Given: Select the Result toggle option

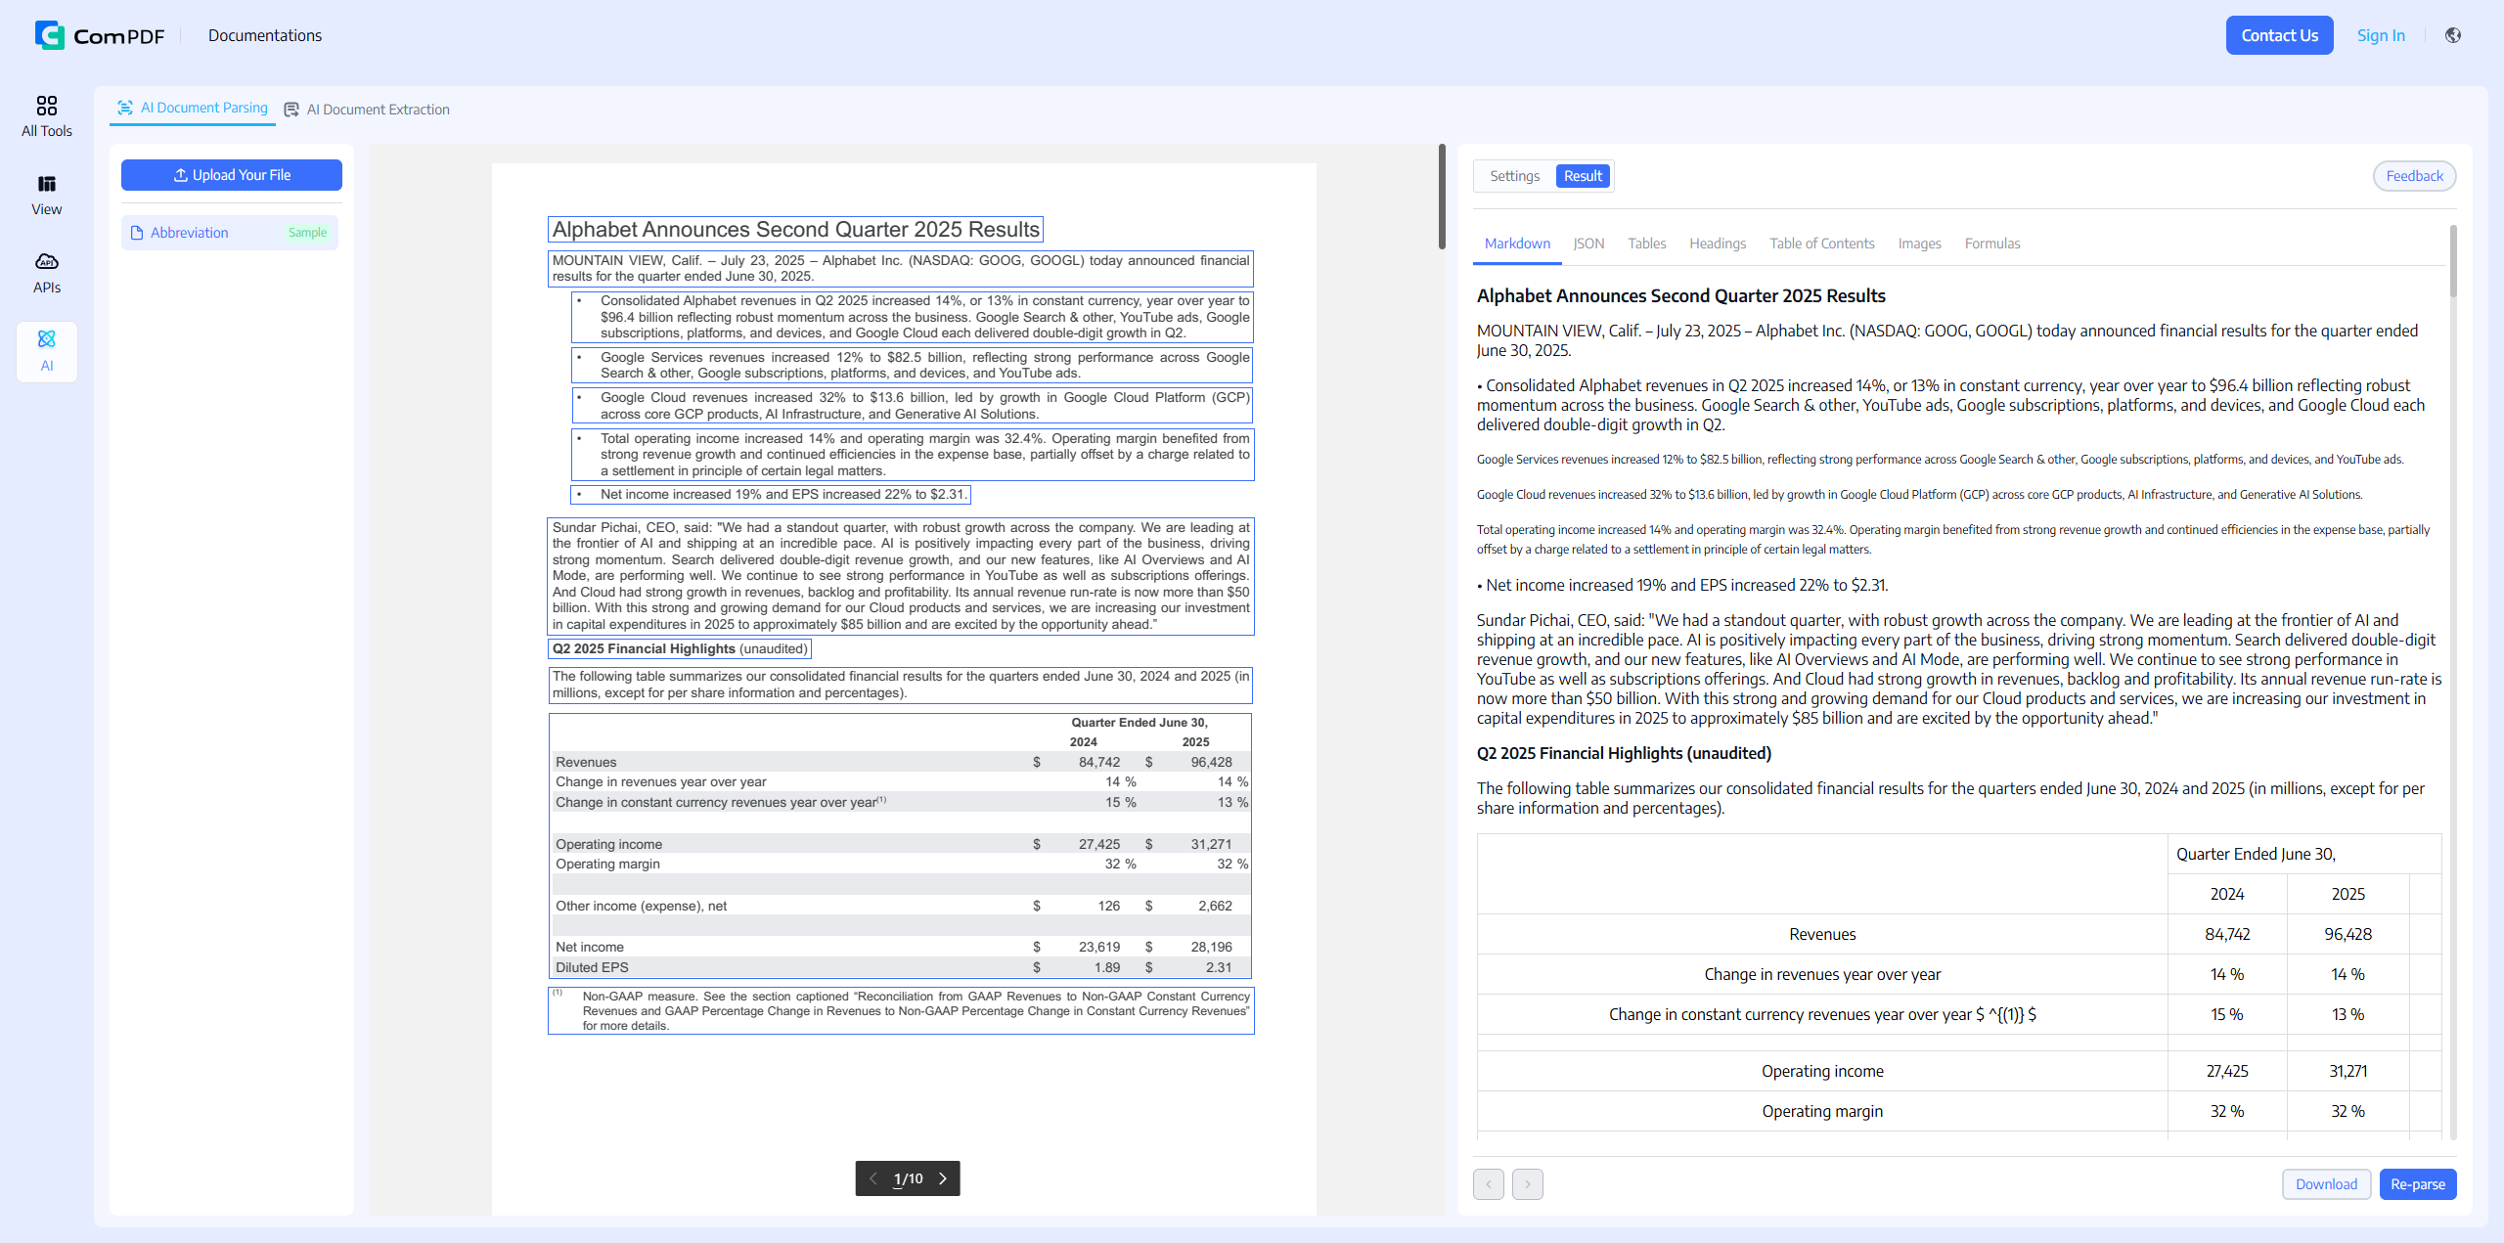Looking at the screenshot, I should [x=1583, y=176].
